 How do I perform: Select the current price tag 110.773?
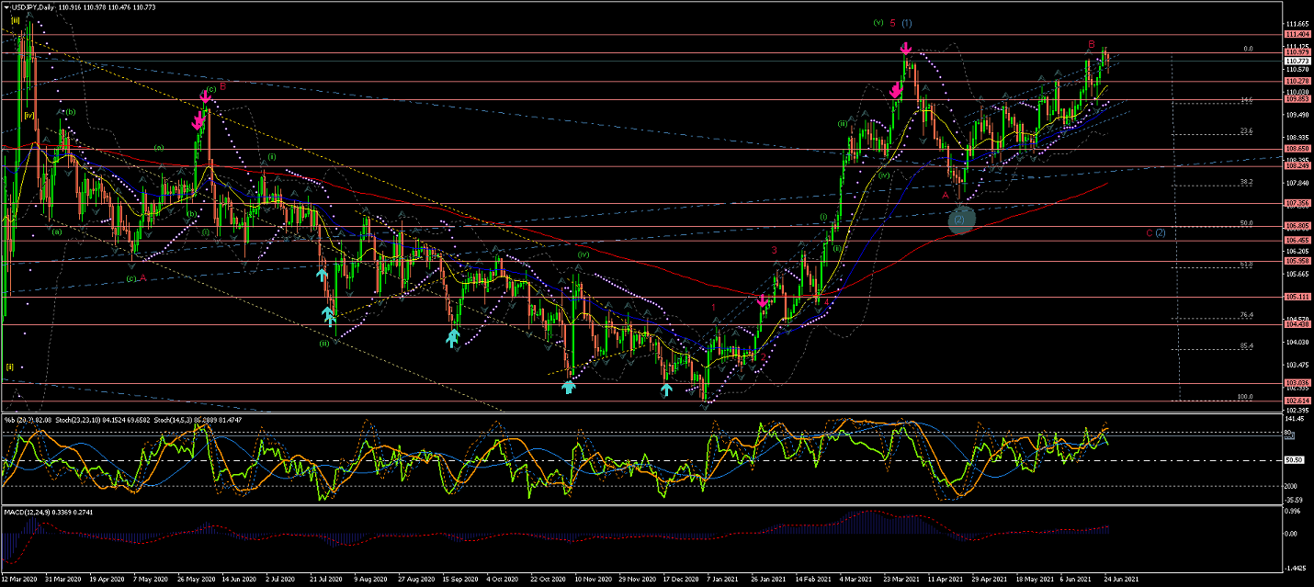click(1297, 61)
